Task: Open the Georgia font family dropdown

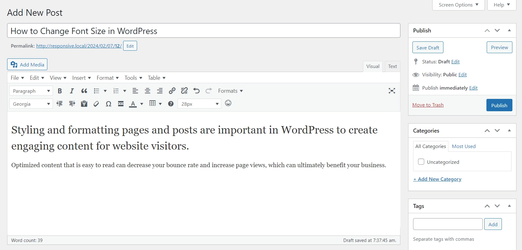Action: click(x=31, y=104)
